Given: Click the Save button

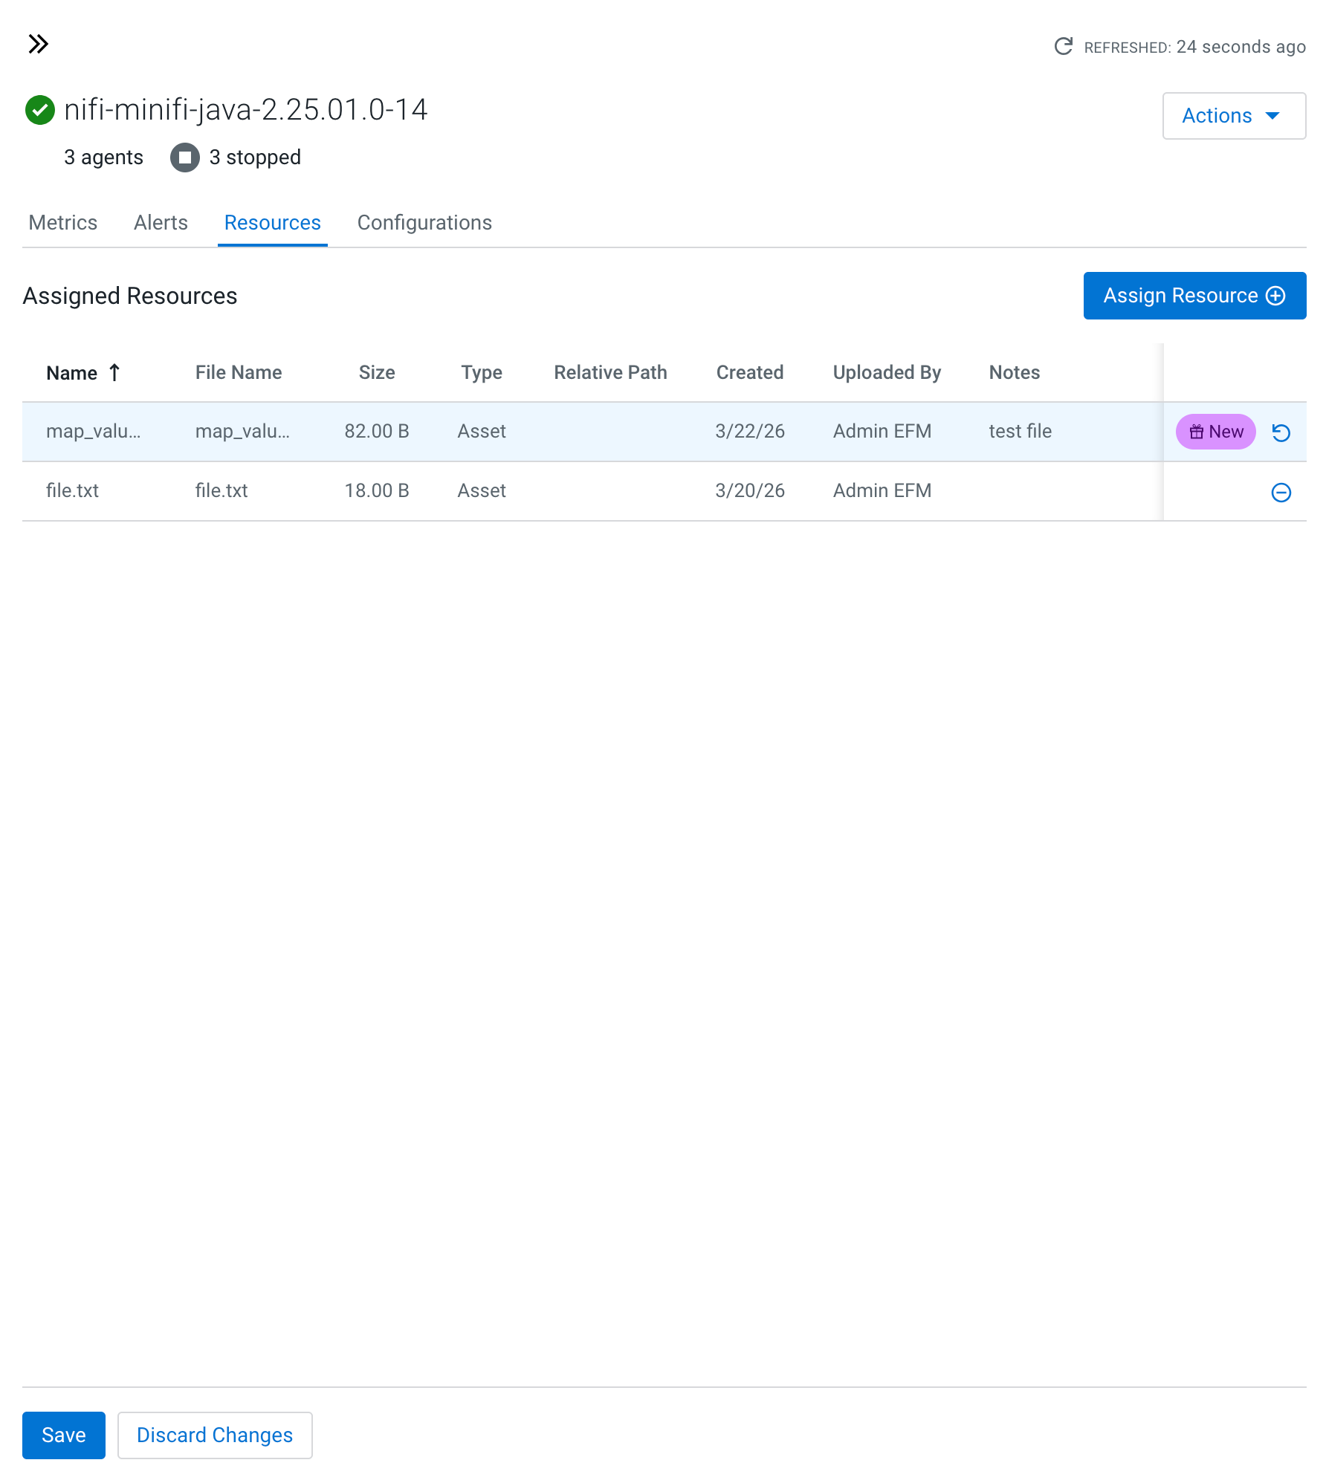Looking at the screenshot, I should point(64,1435).
